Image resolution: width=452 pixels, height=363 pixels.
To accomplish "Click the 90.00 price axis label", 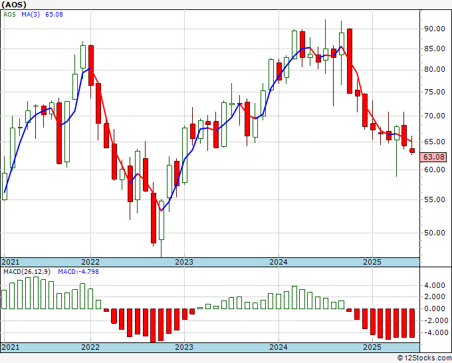I will coord(434,29).
